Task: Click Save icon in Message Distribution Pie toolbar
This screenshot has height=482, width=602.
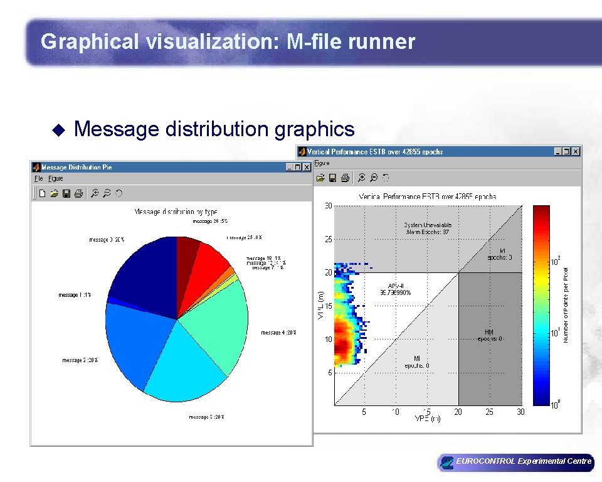Action: [66, 193]
